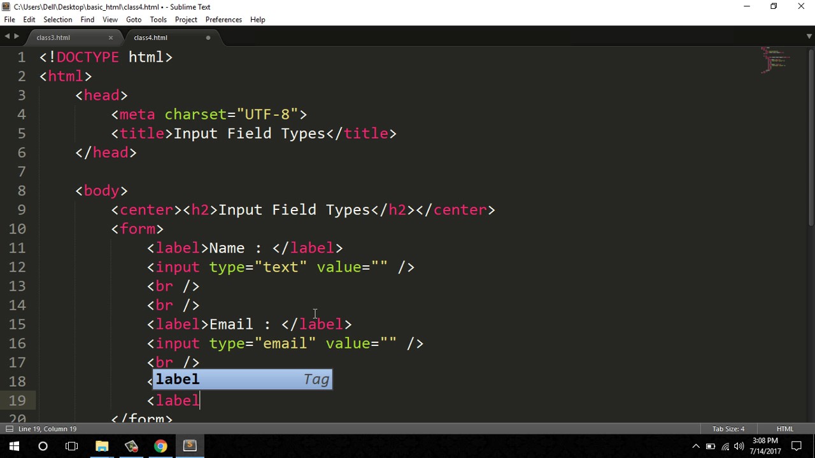Screen dimensions: 815x458
Task: Click Line 19, Column 19 status text
Action: [x=47, y=429]
